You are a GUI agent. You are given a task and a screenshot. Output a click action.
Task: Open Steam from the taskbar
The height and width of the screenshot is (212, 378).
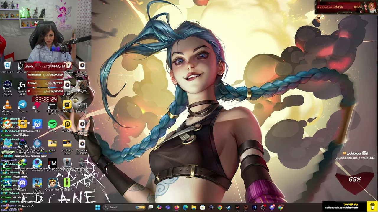pyautogui.click(x=229, y=207)
